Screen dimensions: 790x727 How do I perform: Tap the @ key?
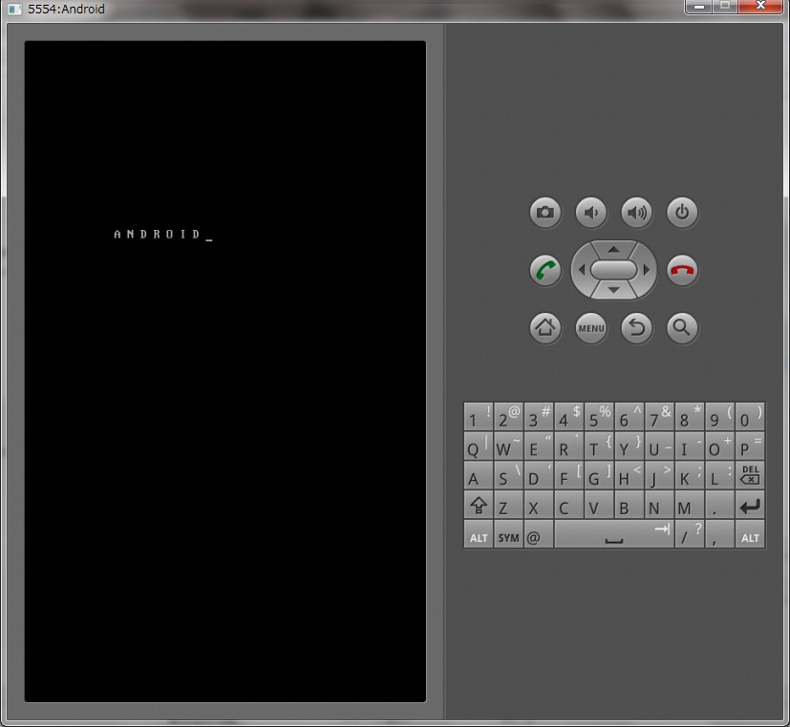(539, 534)
